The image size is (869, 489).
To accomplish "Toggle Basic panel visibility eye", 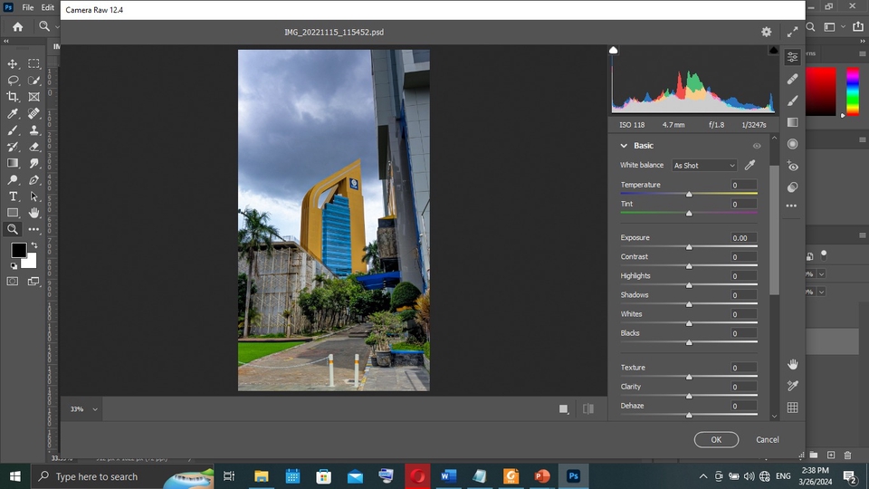I will click(757, 146).
